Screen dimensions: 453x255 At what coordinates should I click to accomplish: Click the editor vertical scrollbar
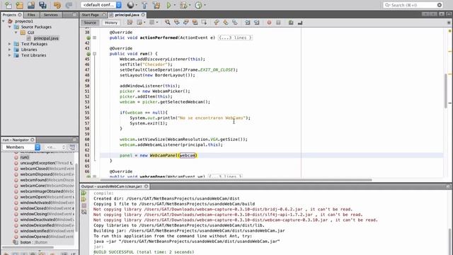[446, 91]
